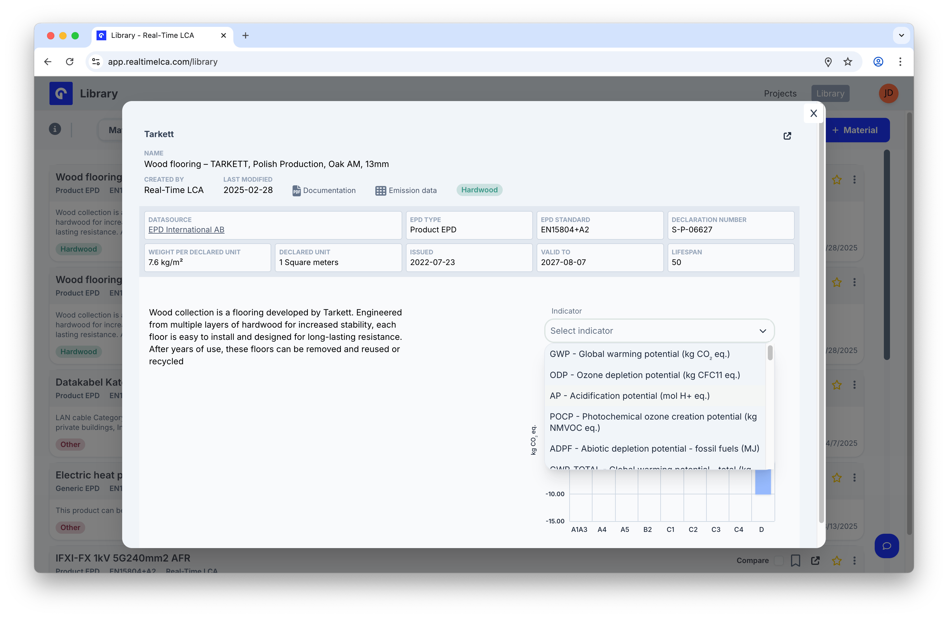The height and width of the screenshot is (618, 948).
Task: Click the declaration number S-P-06627
Action: pos(691,230)
